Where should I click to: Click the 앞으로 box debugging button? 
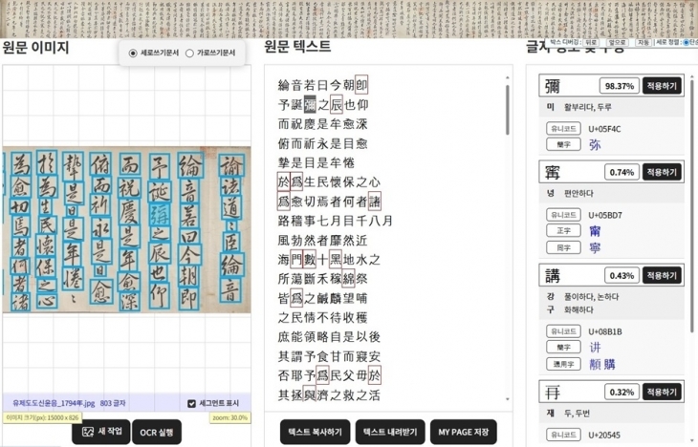(618, 43)
